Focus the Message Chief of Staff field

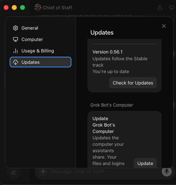[x=105, y=171]
